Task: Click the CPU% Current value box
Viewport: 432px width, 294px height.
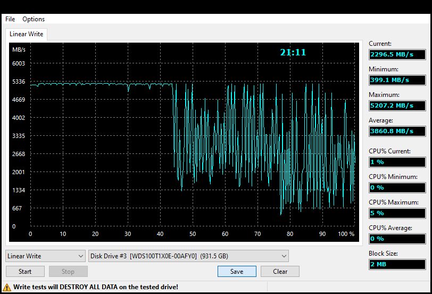Action: coord(397,162)
